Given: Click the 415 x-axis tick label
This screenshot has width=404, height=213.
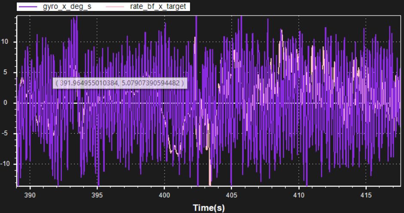Looking at the screenshot, I should 366,195.
